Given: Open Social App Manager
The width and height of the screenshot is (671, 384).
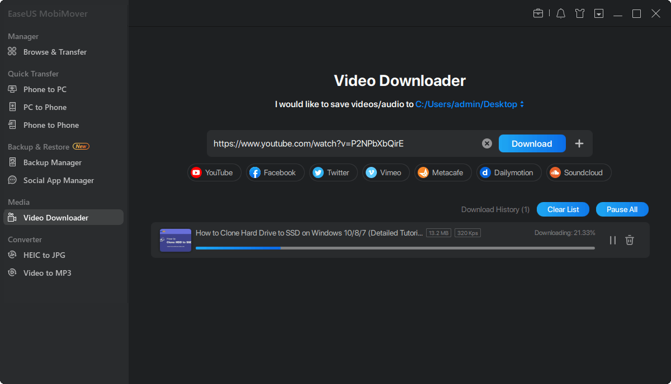Looking at the screenshot, I should click(x=59, y=180).
